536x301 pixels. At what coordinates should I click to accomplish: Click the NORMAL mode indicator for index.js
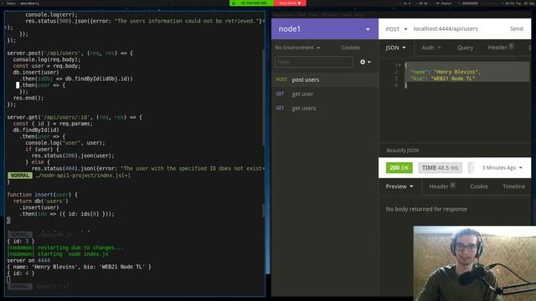tap(20, 176)
